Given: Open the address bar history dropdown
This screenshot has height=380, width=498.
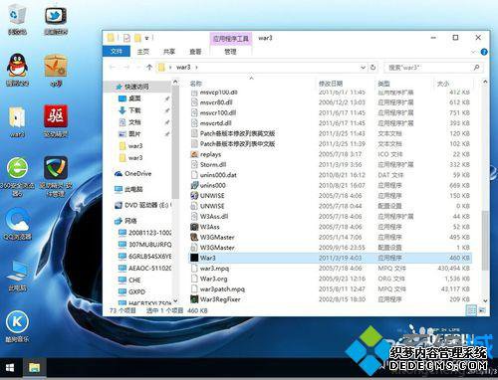Looking at the screenshot, I should [x=363, y=68].
